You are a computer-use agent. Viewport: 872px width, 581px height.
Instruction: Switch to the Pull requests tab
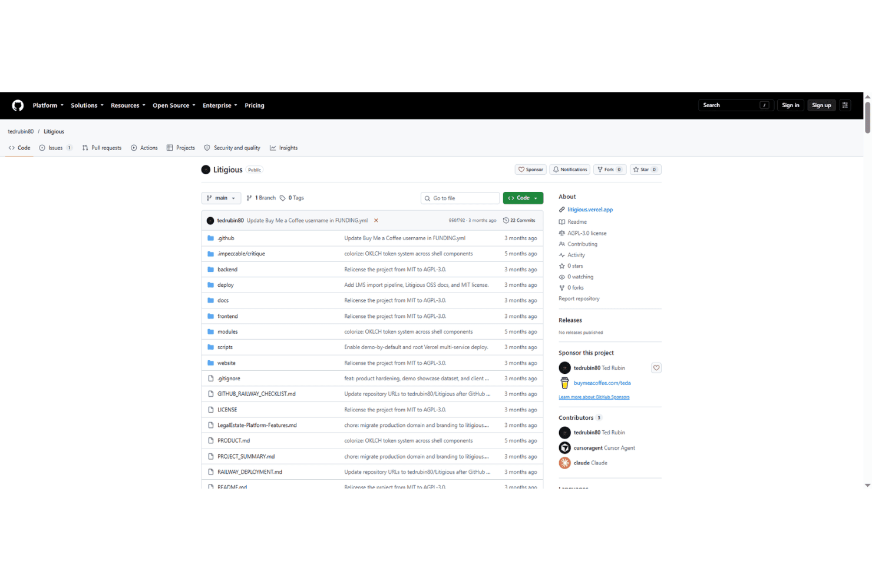click(102, 148)
